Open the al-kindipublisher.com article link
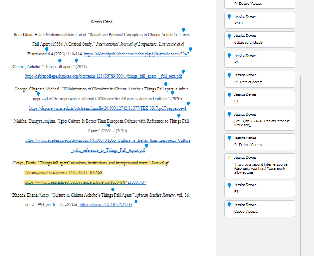The width and height of the screenshot is (314, 256). [136, 54]
